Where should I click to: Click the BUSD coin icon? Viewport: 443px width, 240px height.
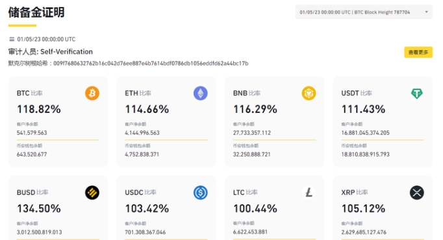(x=92, y=193)
